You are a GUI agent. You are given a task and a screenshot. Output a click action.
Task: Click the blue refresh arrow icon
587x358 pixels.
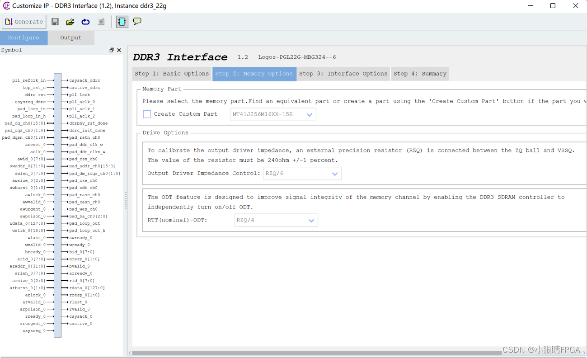point(85,22)
